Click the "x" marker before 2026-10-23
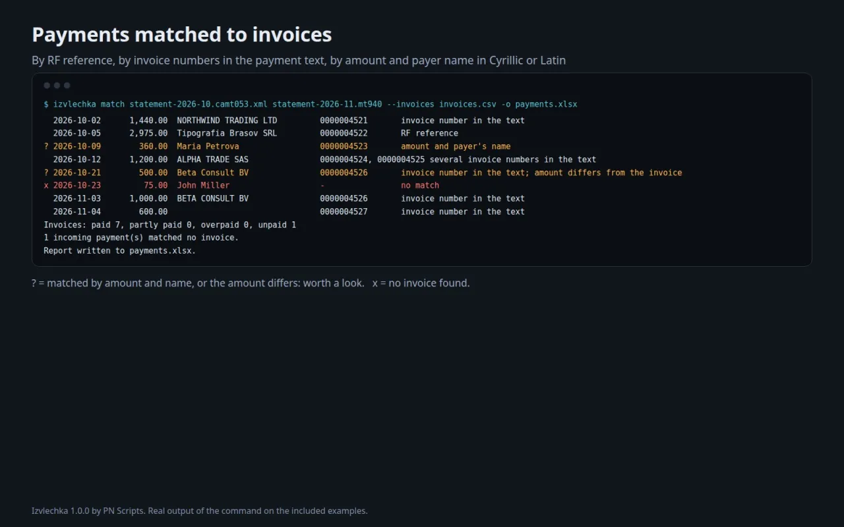The image size is (844, 527). click(x=46, y=185)
